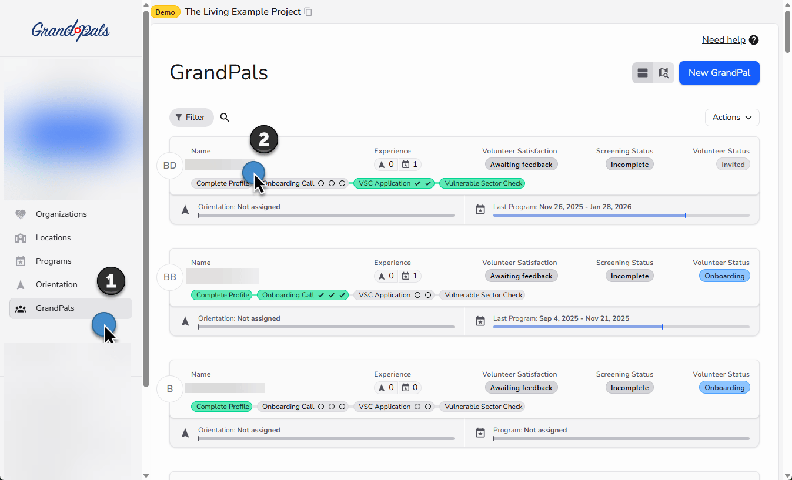Click BD's orientation experience count icon
Image resolution: width=792 pixels, height=480 pixels.
tap(382, 165)
